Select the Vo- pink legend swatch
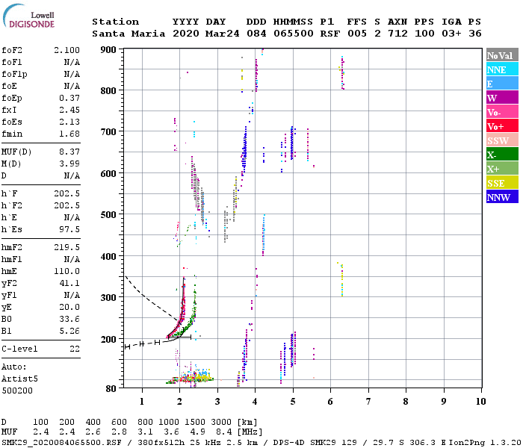 pyautogui.click(x=502, y=112)
